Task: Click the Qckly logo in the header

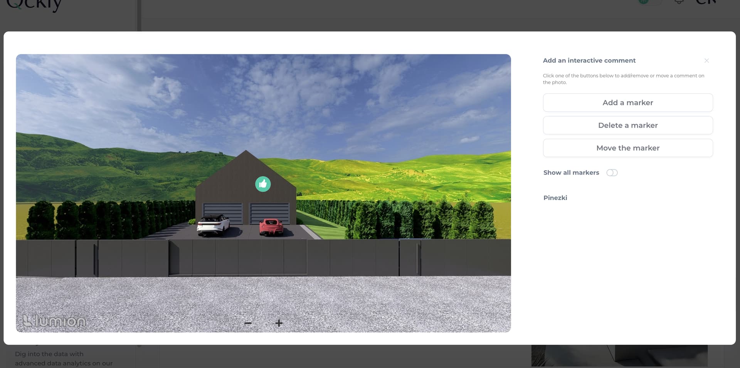Action: [34, 5]
